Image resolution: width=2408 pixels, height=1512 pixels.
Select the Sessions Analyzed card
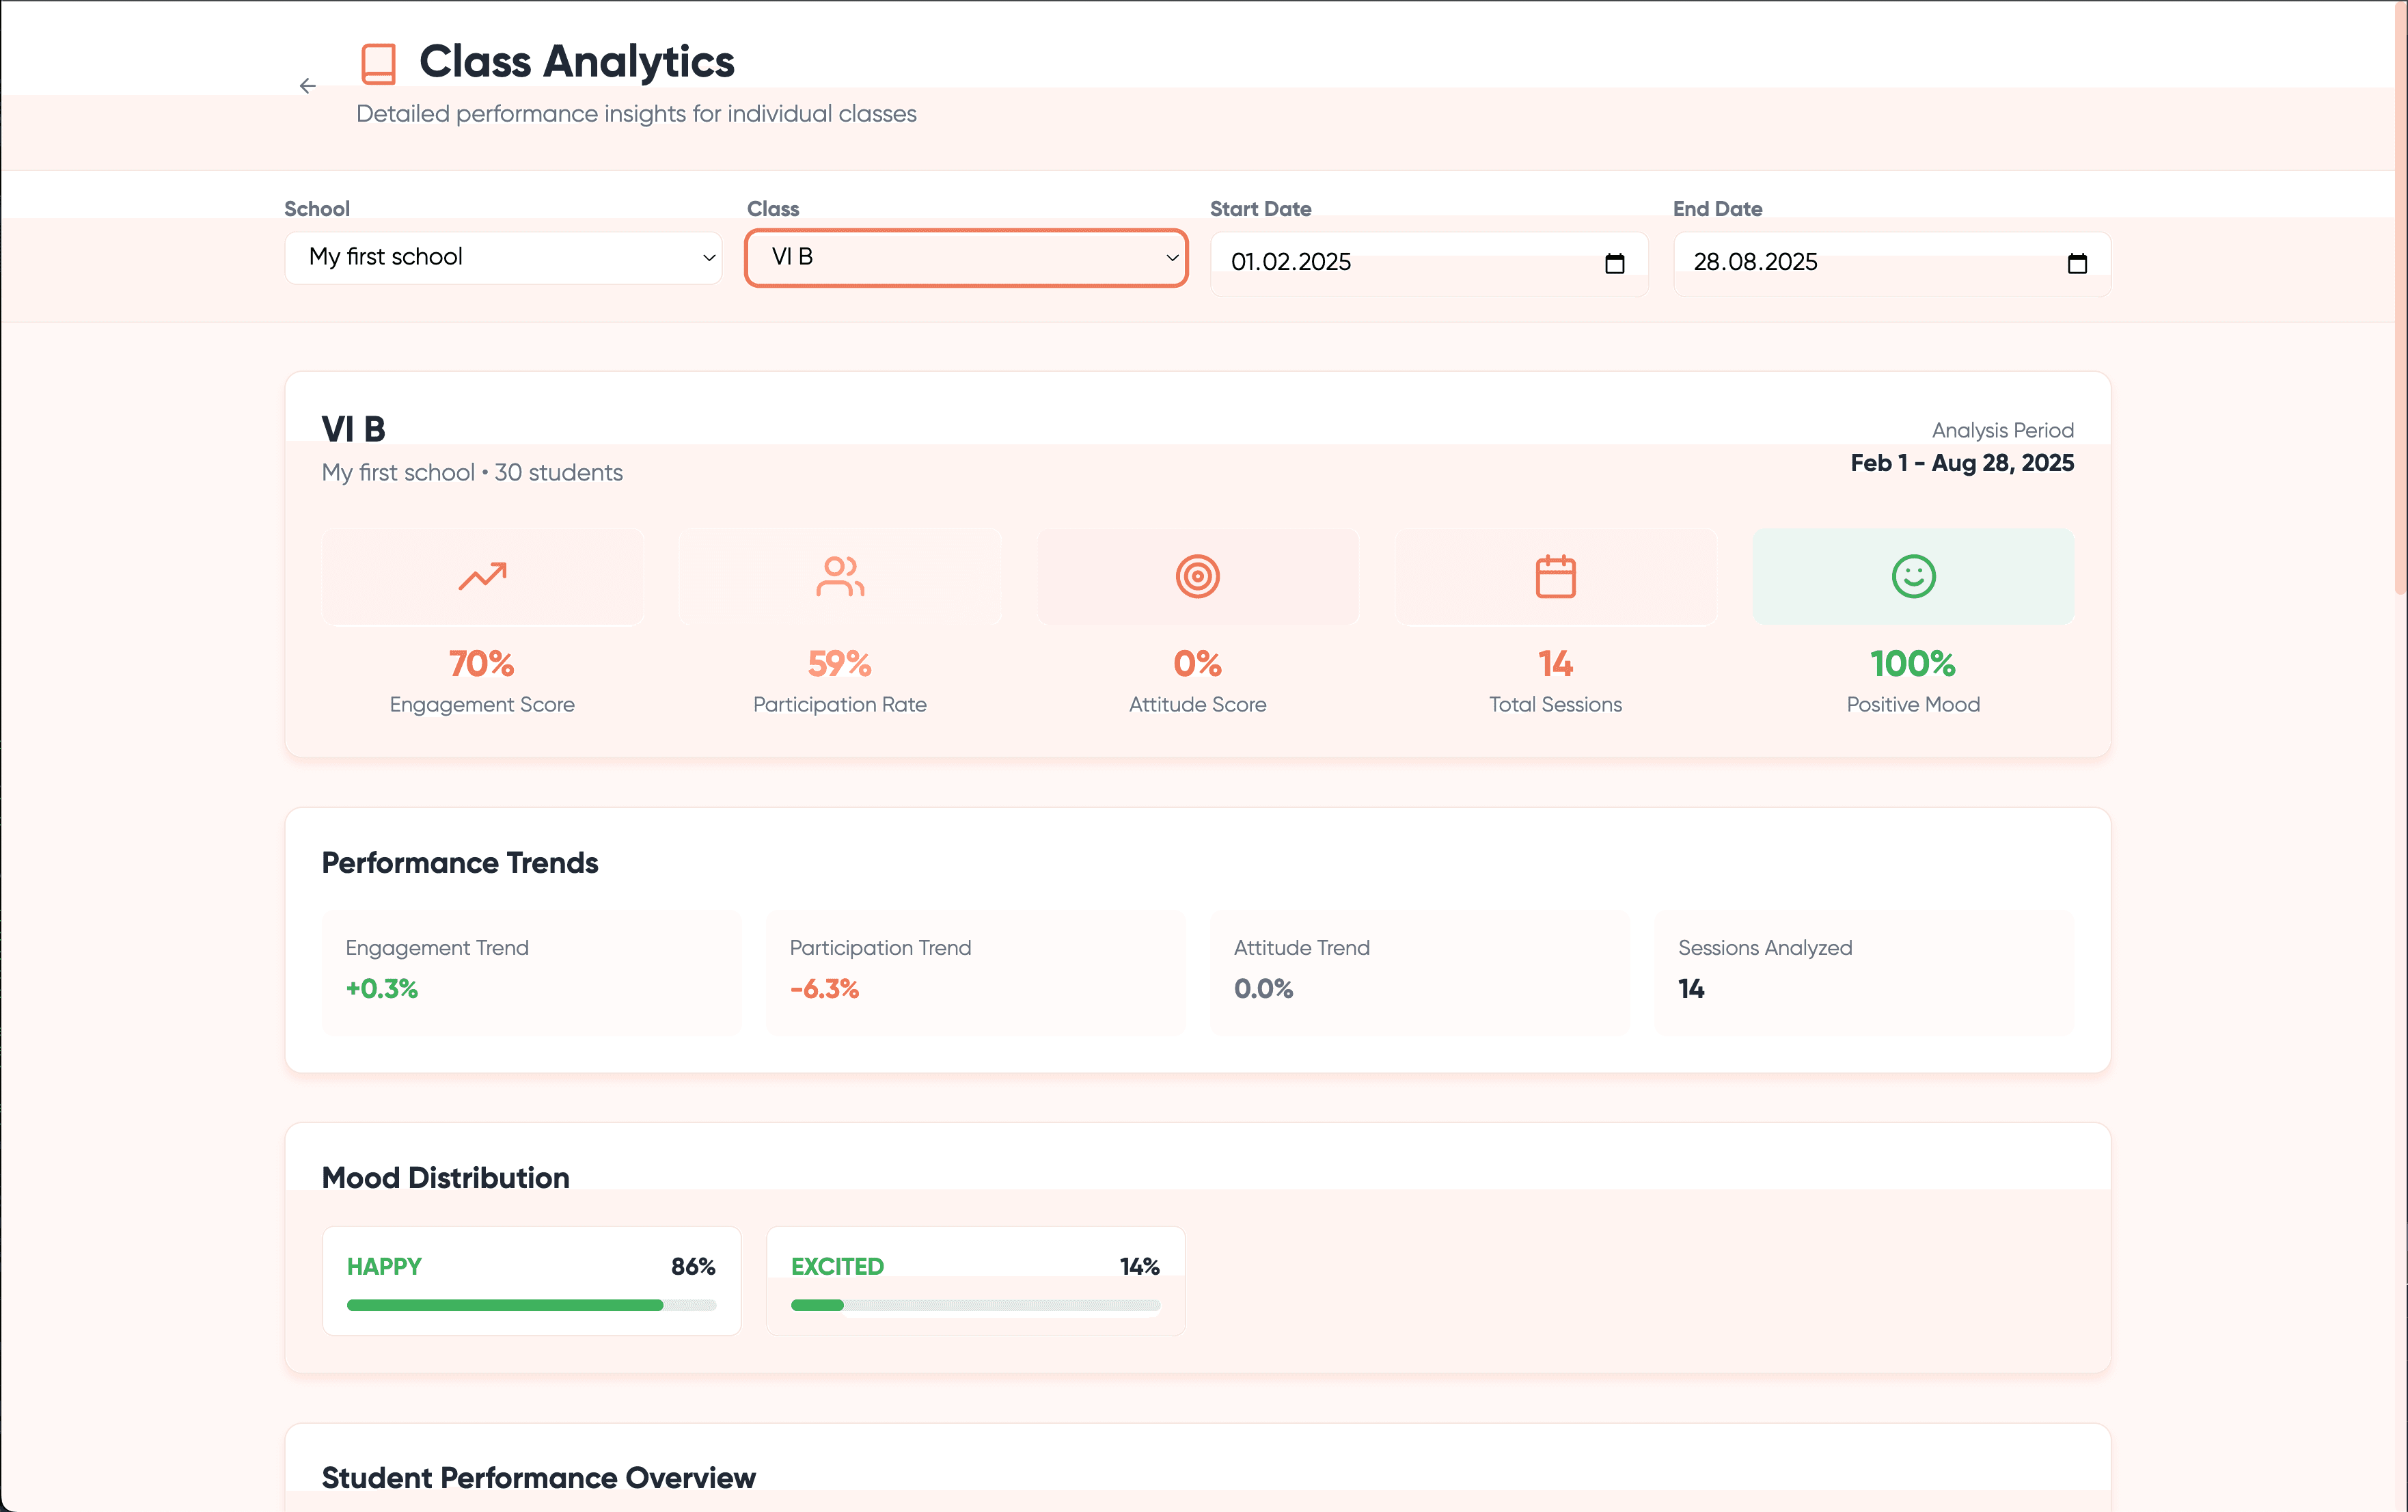click(x=1863, y=971)
